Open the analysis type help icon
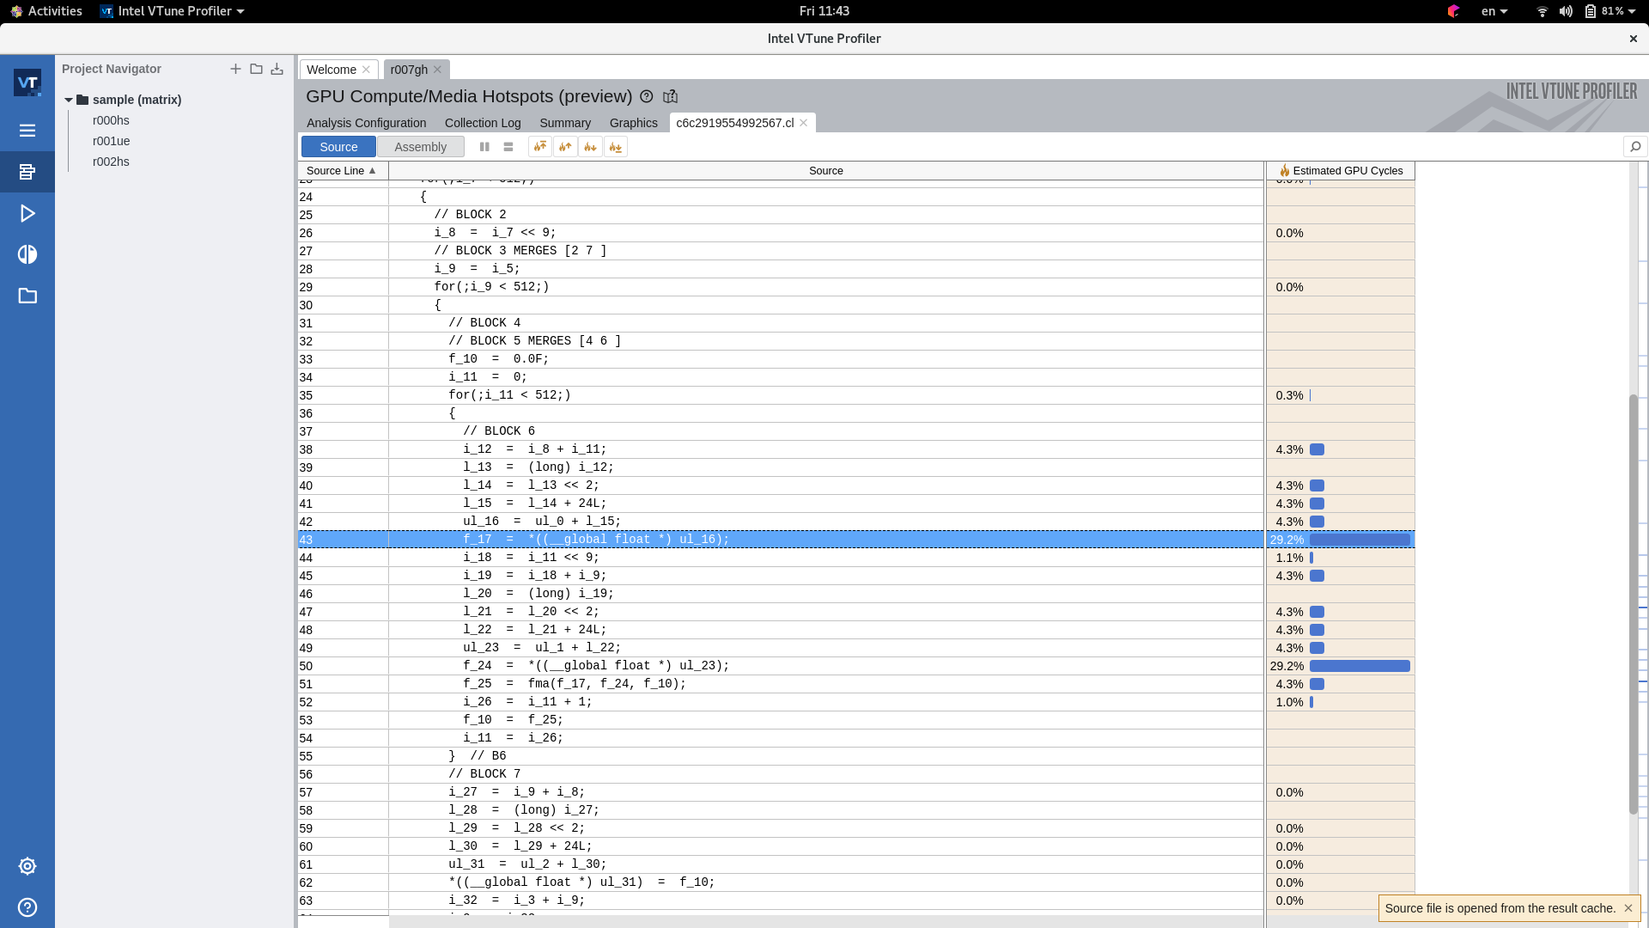This screenshot has height=928, width=1649. [647, 96]
